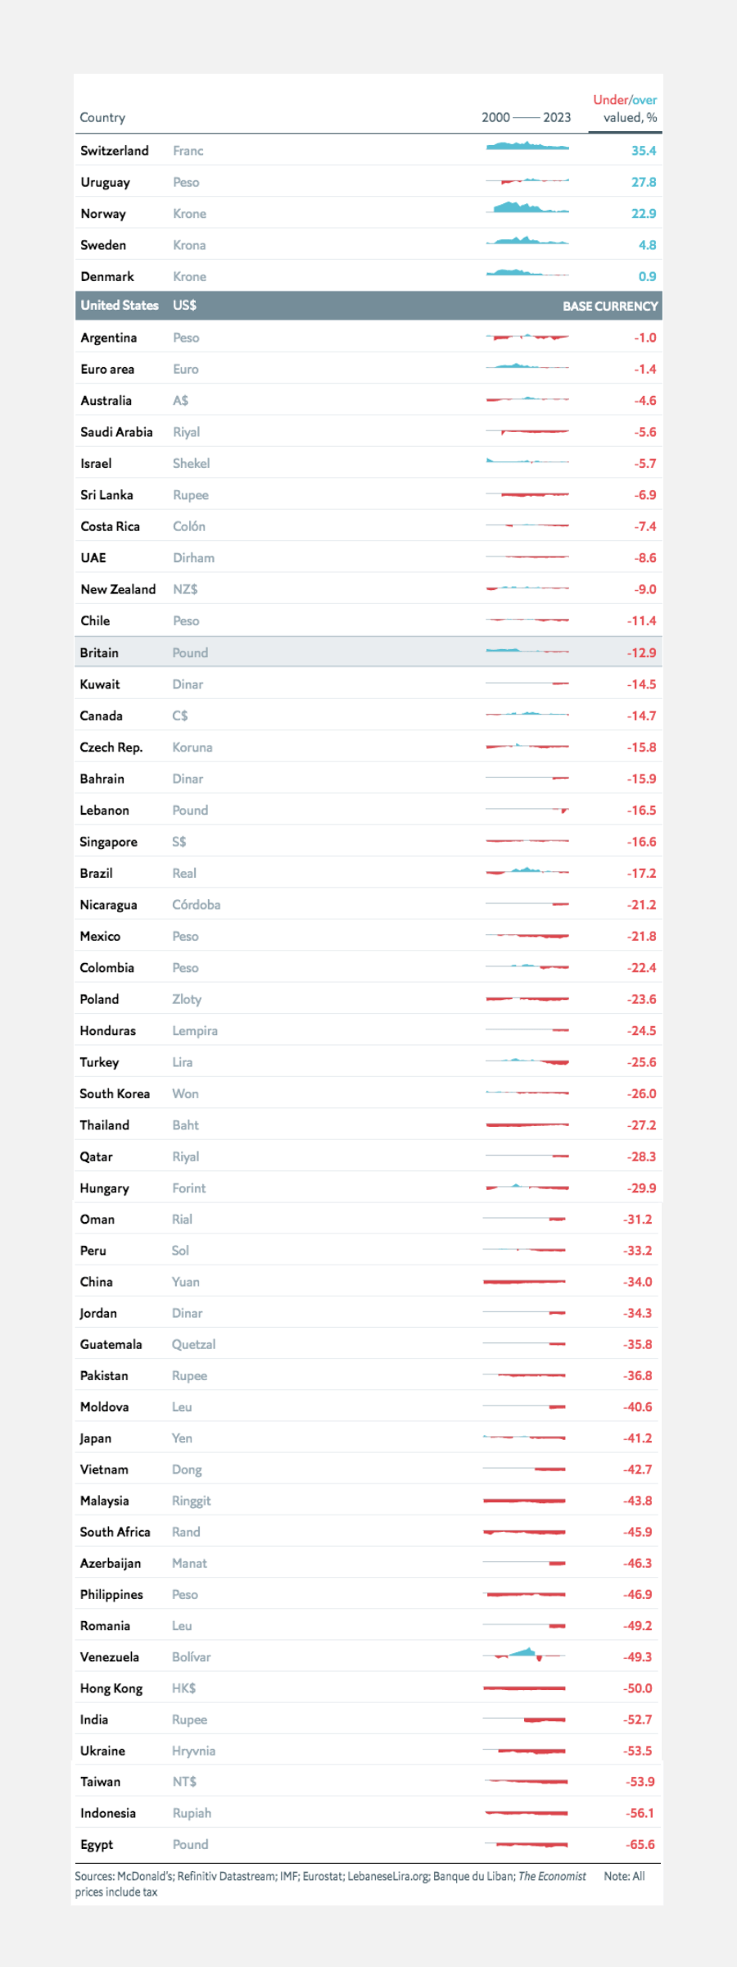The width and height of the screenshot is (737, 1967).
Task: Click the Turkey Lira sparkline
Action: (527, 1061)
